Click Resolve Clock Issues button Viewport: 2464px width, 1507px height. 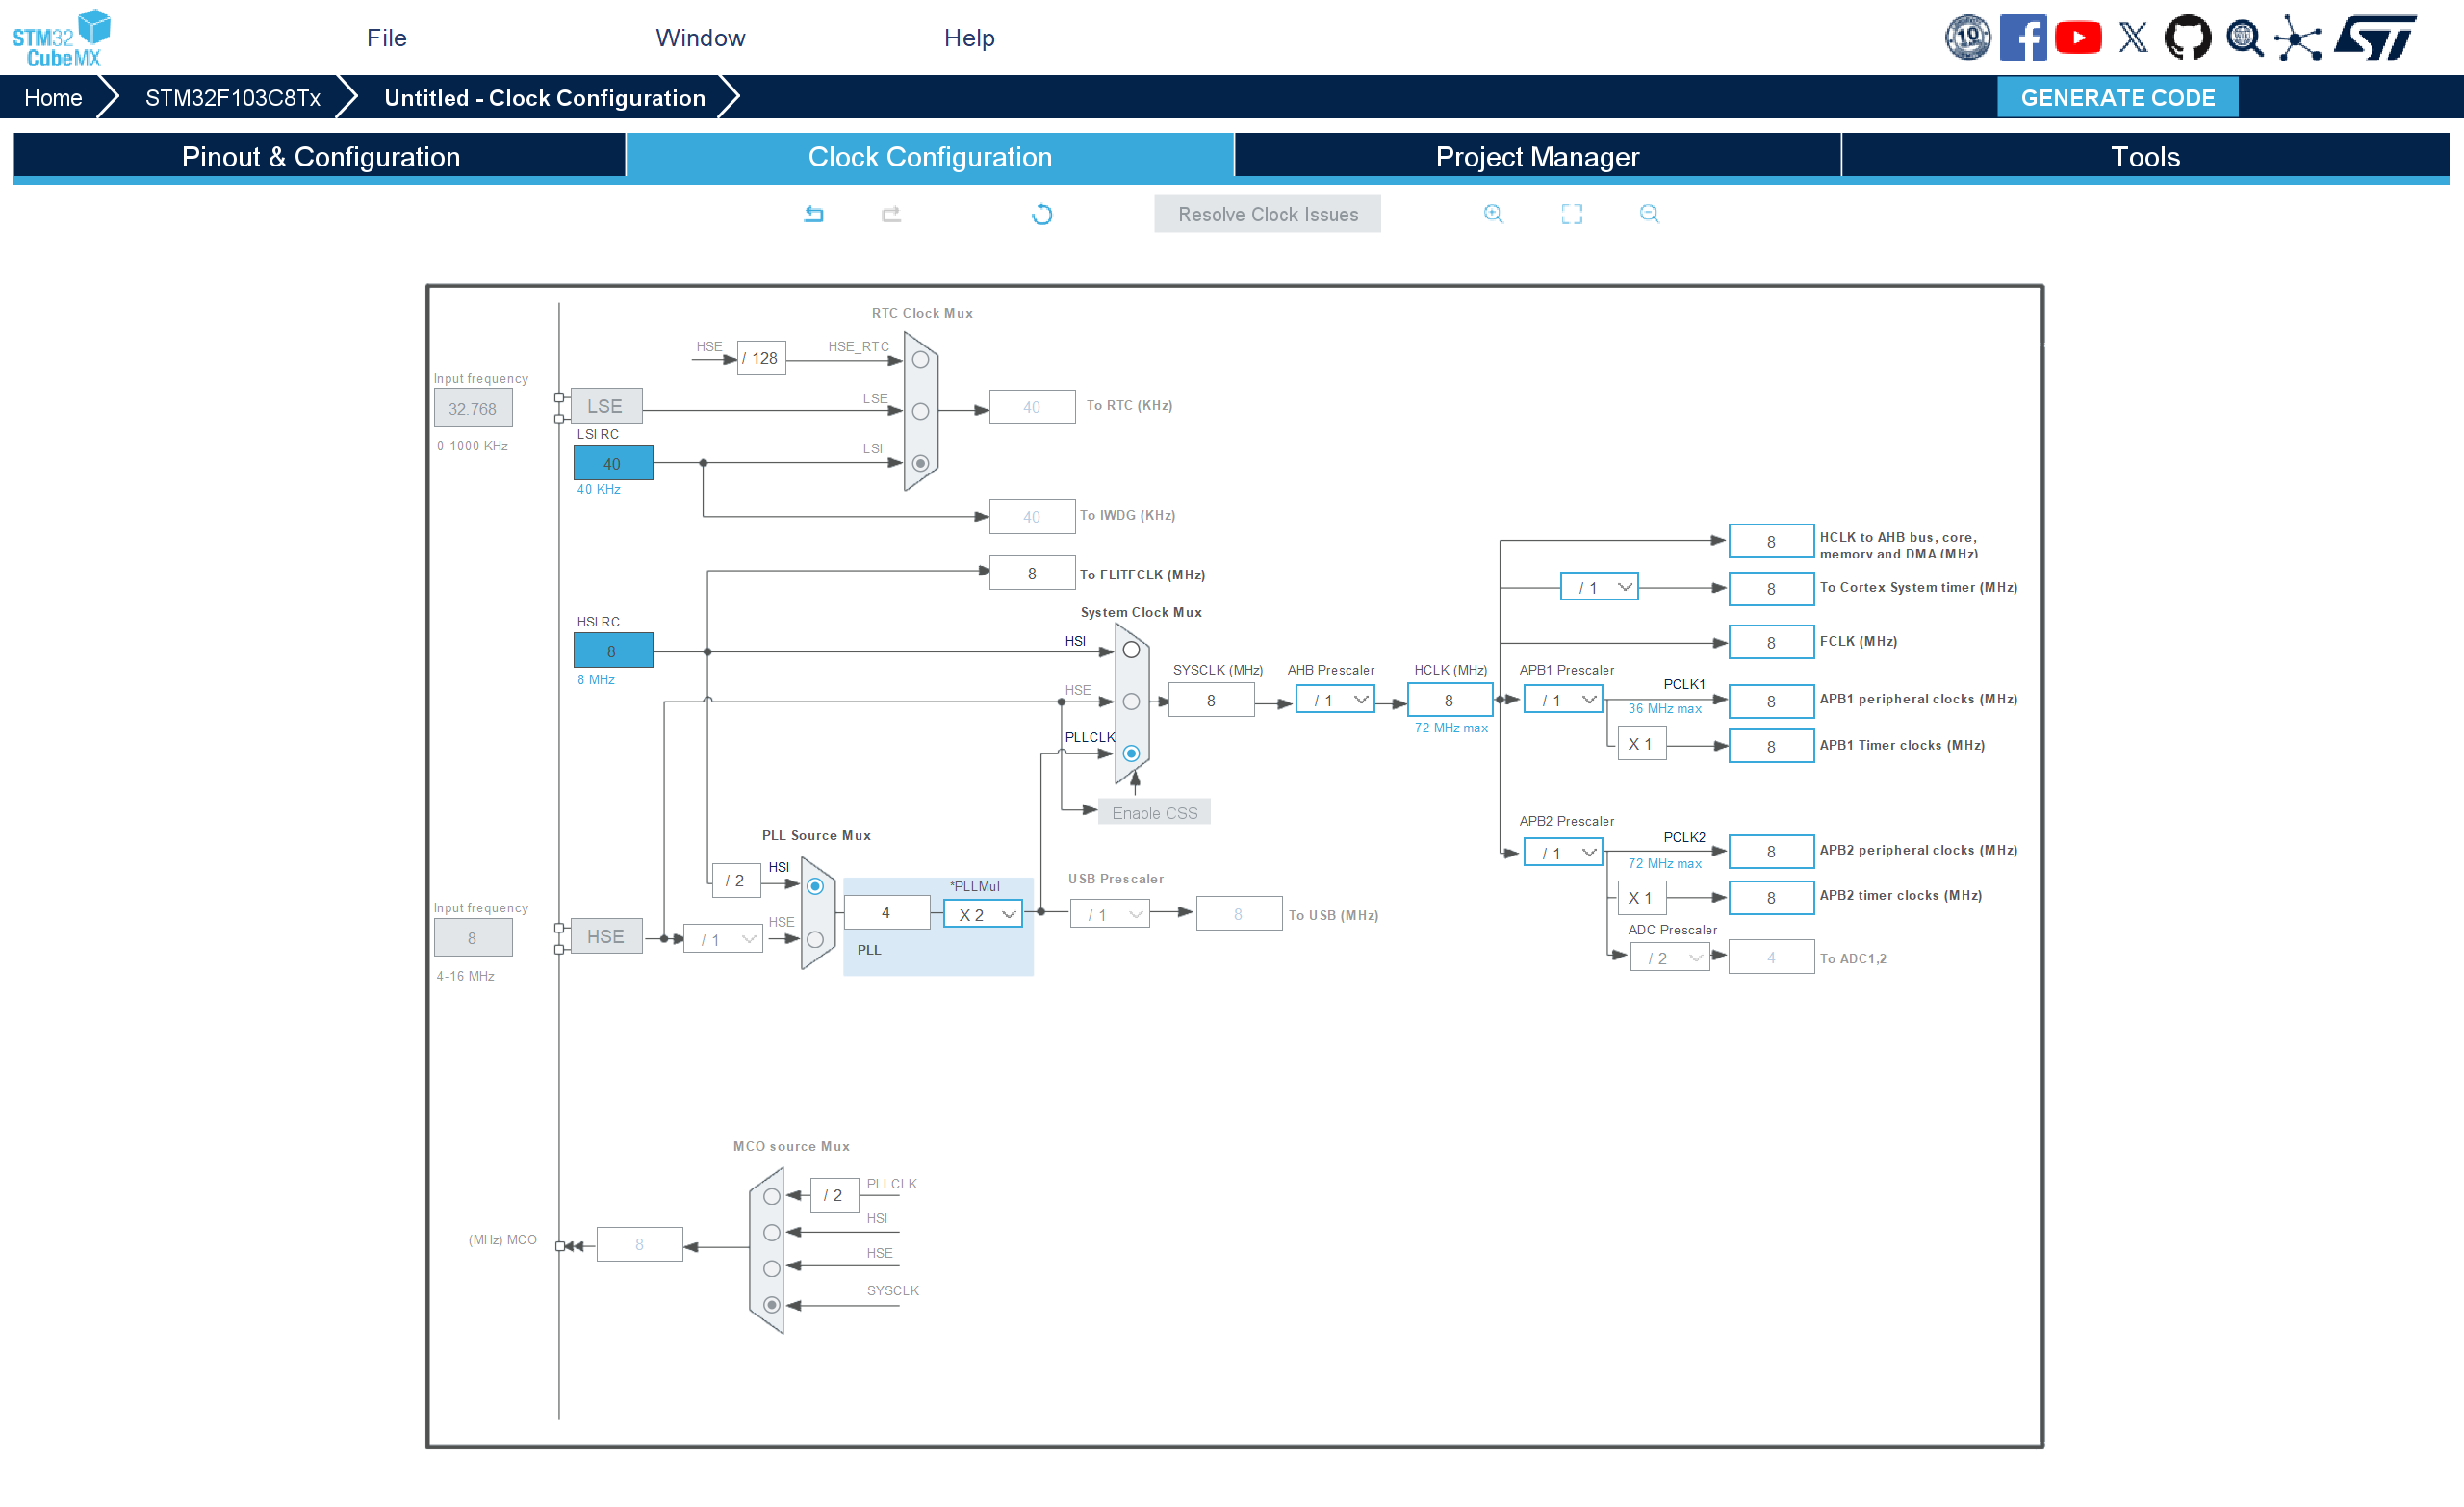click(1267, 214)
